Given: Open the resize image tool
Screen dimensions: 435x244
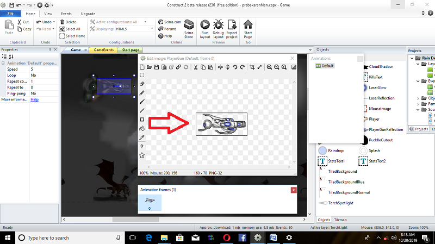Looking at the screenshot, I should [259, 67].
